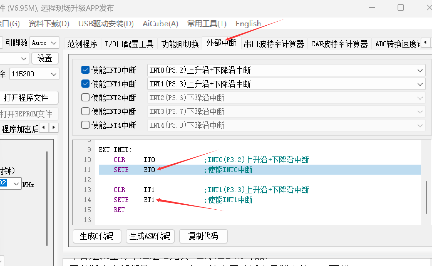
Task: Toggle the 使能INT0中断 checkbox
Action: coord(85,70)
